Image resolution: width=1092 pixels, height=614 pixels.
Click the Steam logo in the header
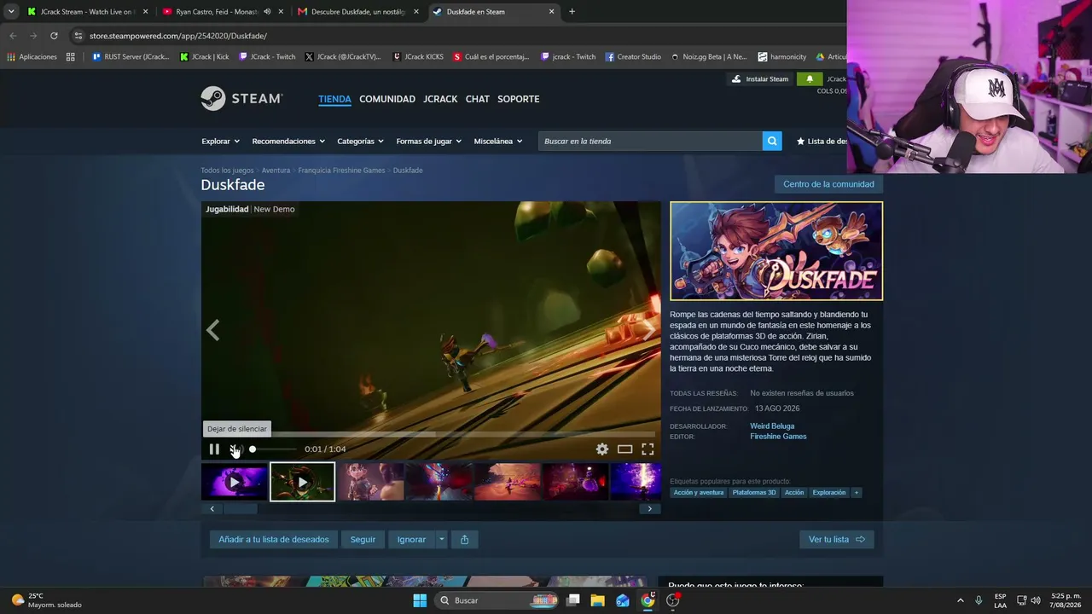pyautogui.click(x=241, y=99)
